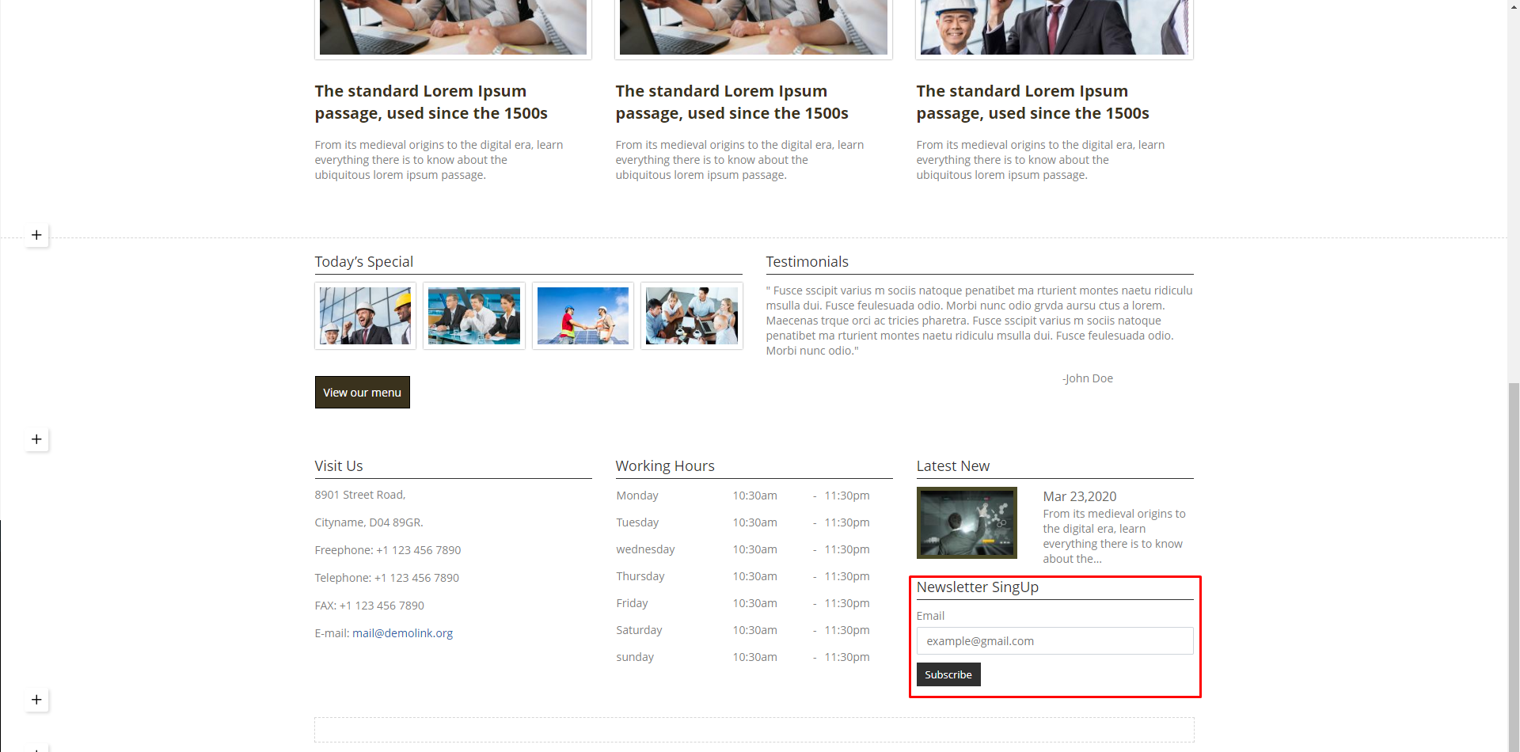Click the wednesday row in Working Hours
1520x752 pixels.
pos(743,549)
